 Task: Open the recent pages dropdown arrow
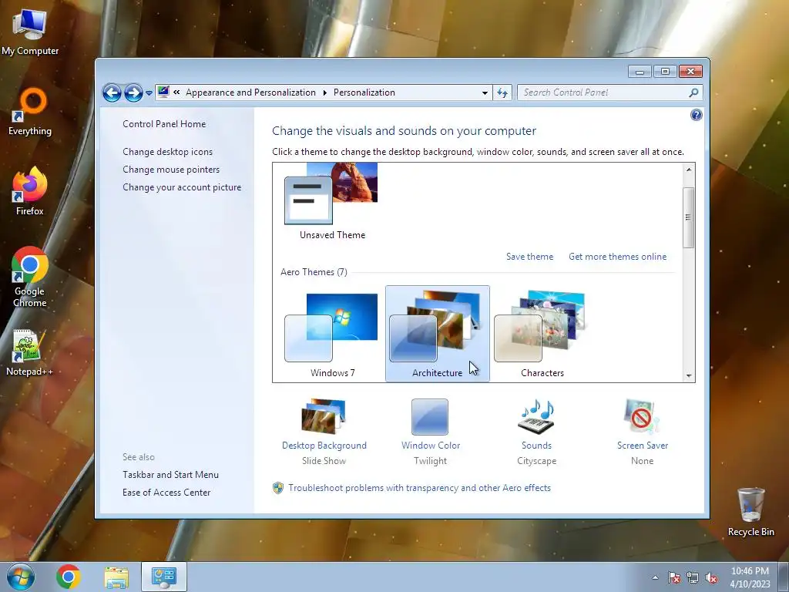pos(149,93)
